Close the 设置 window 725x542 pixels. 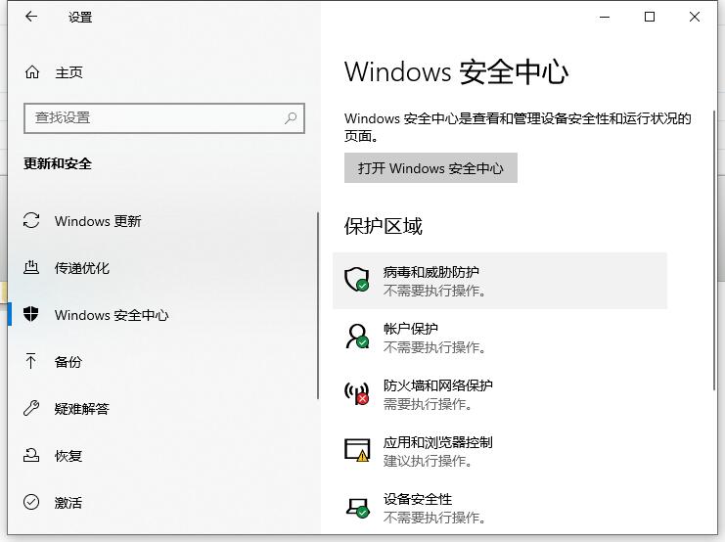pyautogui.click(x=694, y=17)
